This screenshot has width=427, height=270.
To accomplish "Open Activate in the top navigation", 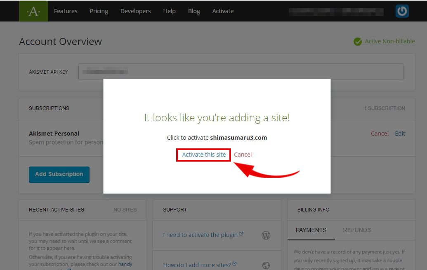I will pyautogui.click(x=223, y=11).
